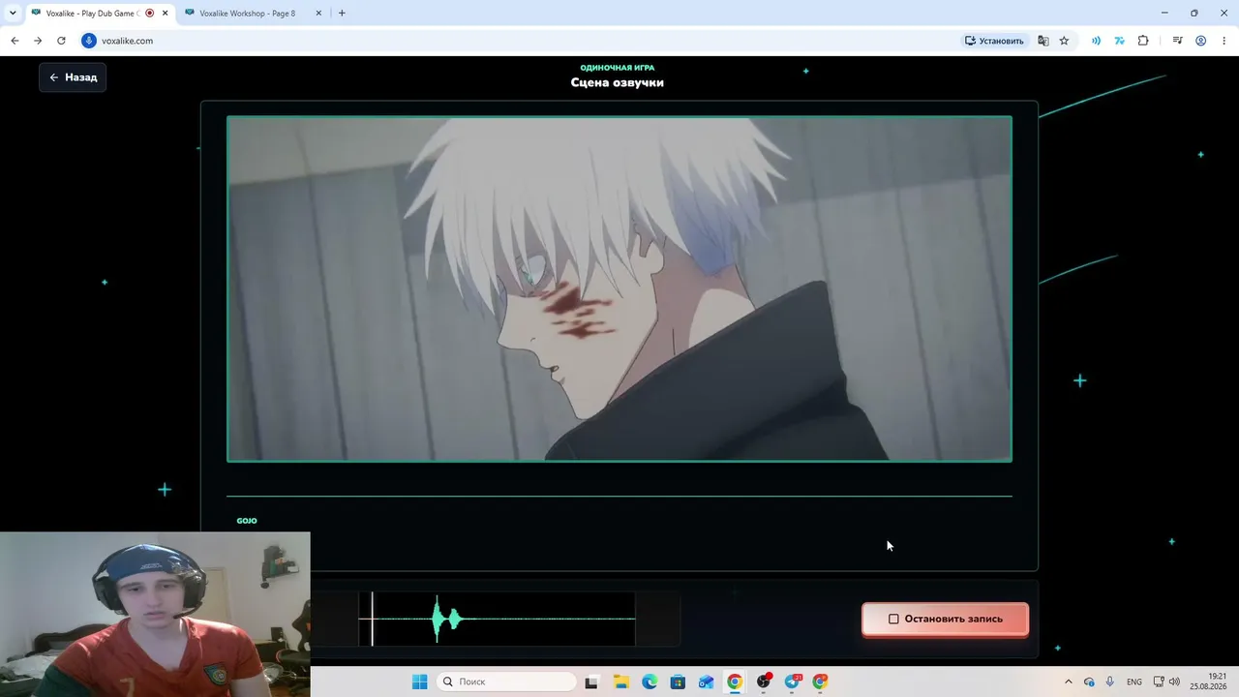This screenshot has height=697, width=1239.
Task: Open a new browser tab
Action: click(342, 14)
